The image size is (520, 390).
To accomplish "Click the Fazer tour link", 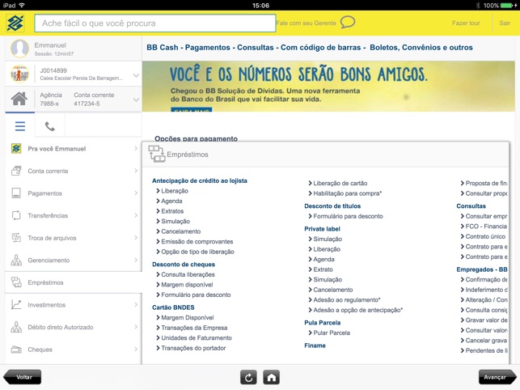I will 466,23.
